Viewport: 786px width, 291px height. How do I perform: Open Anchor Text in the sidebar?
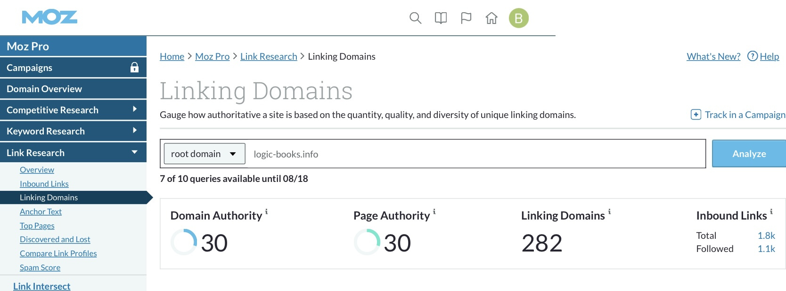(x=41, y=212)
